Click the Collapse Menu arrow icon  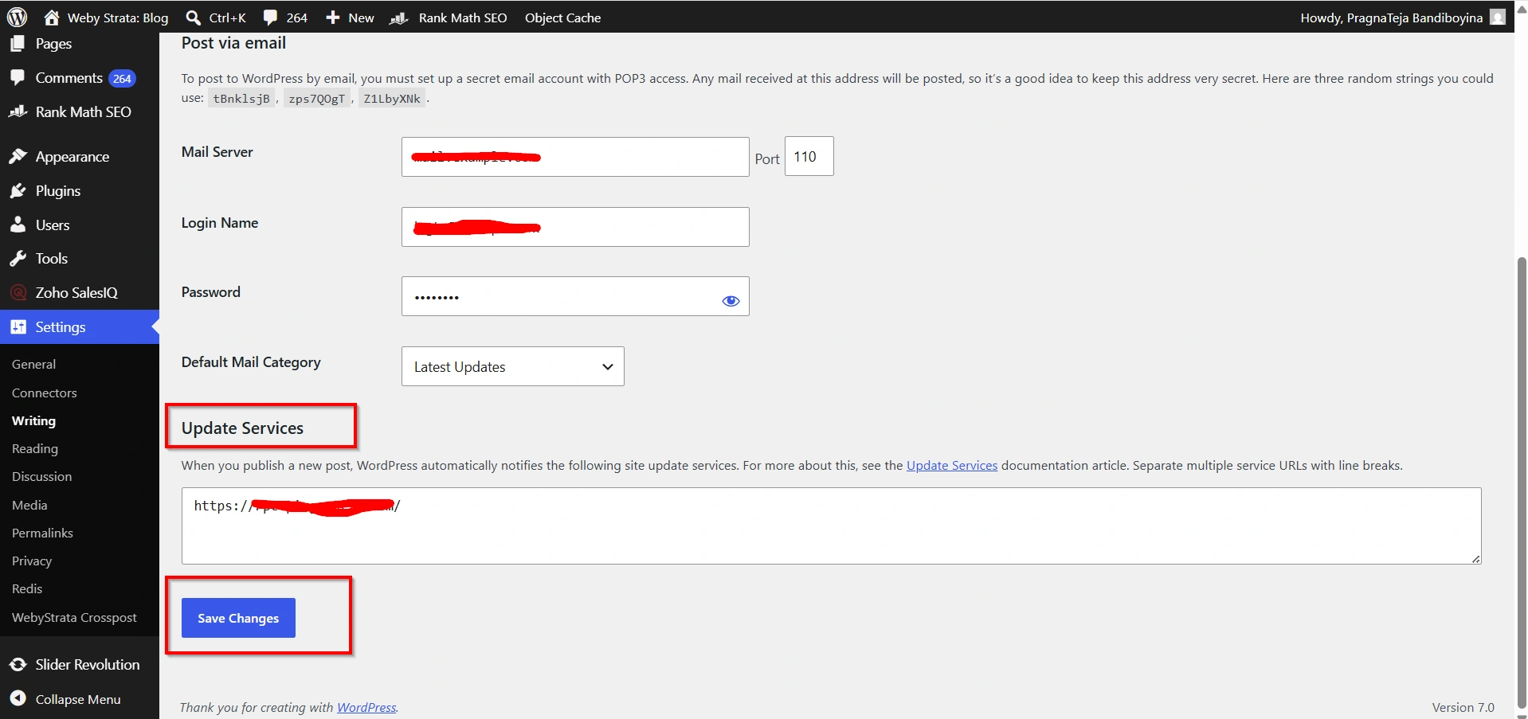click(18, 698)
